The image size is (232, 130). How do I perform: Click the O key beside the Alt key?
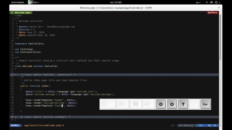[161, 104]
